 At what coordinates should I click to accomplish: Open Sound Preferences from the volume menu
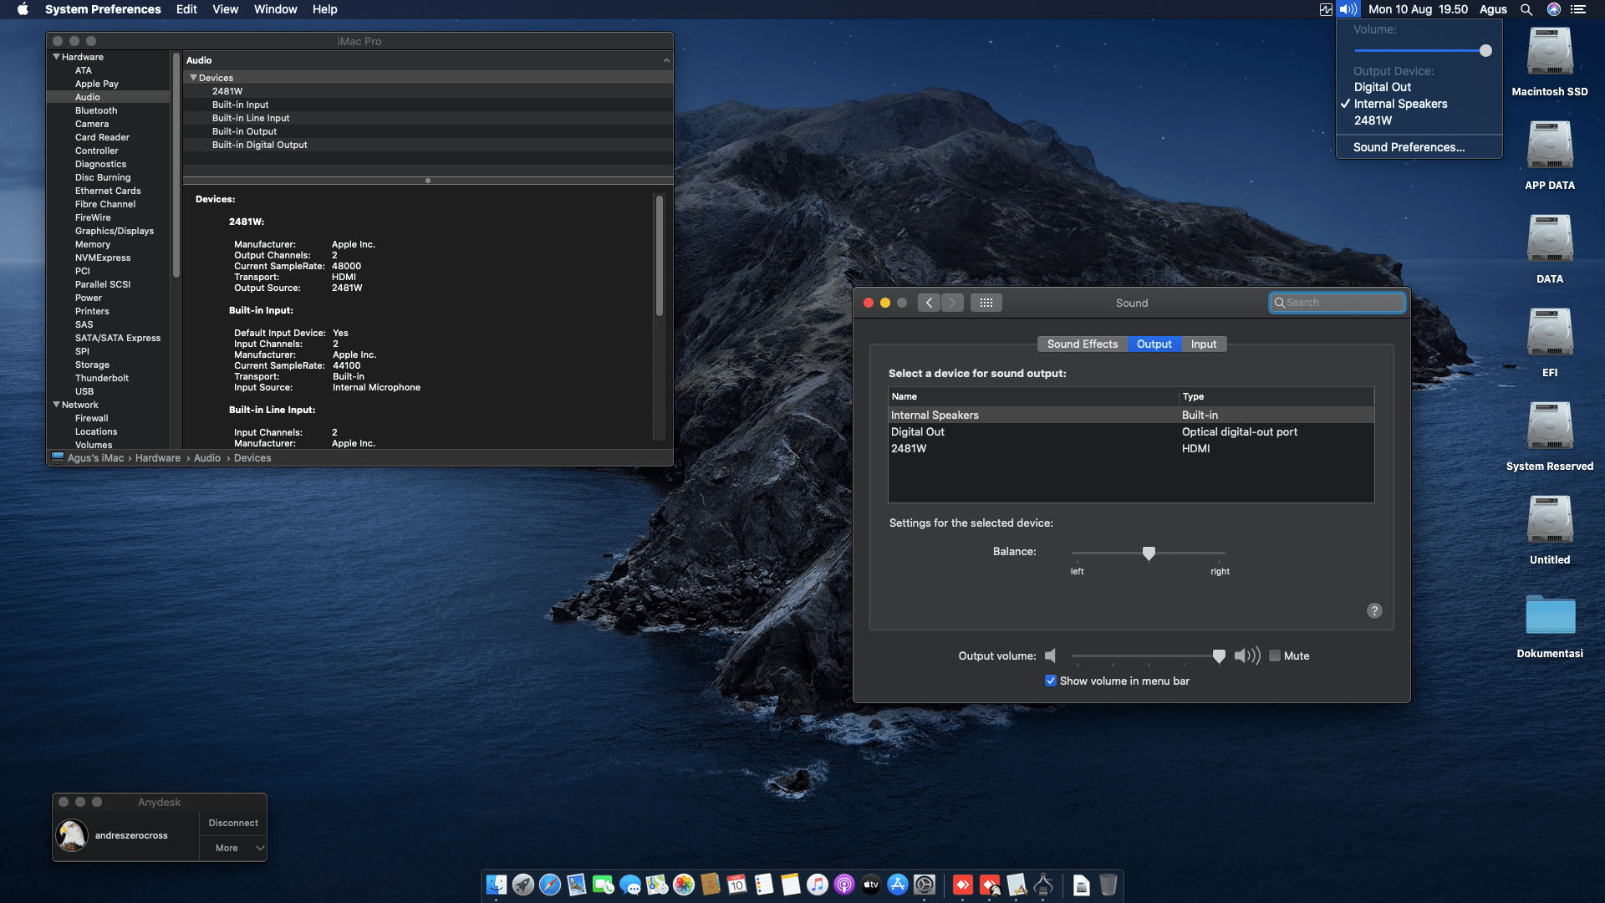pyautogui.click(x=1409, y=147)
